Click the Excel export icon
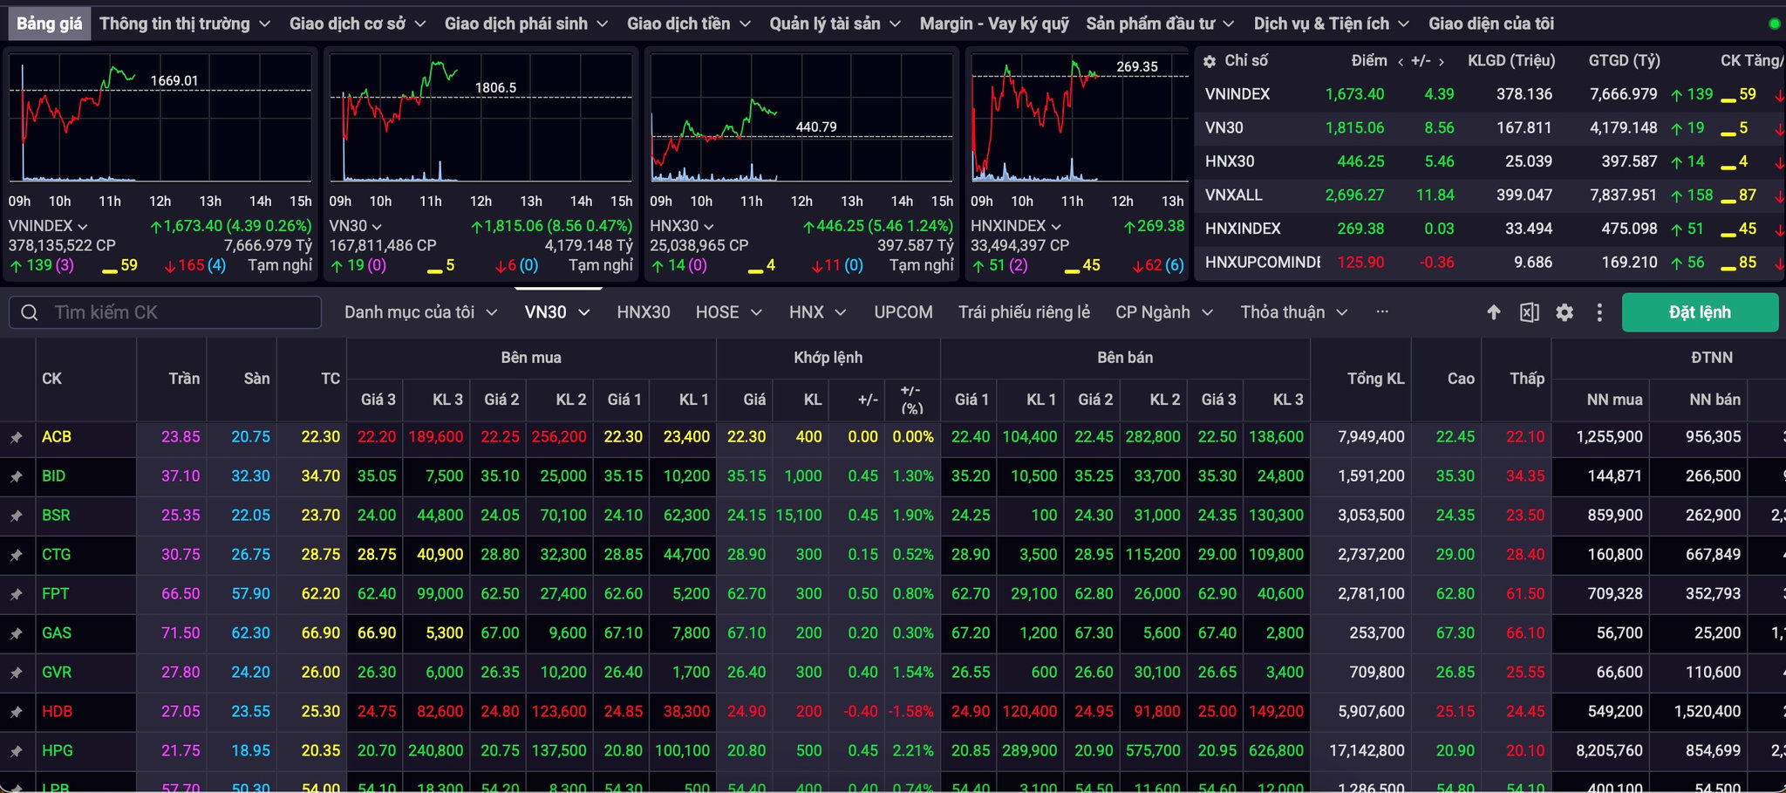 pos(1530,312)
